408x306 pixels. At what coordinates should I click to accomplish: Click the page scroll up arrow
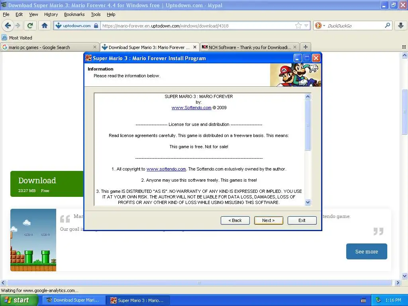tap(404, 55)
